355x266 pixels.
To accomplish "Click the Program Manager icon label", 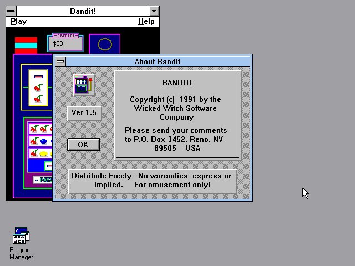I will click(21, 254).
